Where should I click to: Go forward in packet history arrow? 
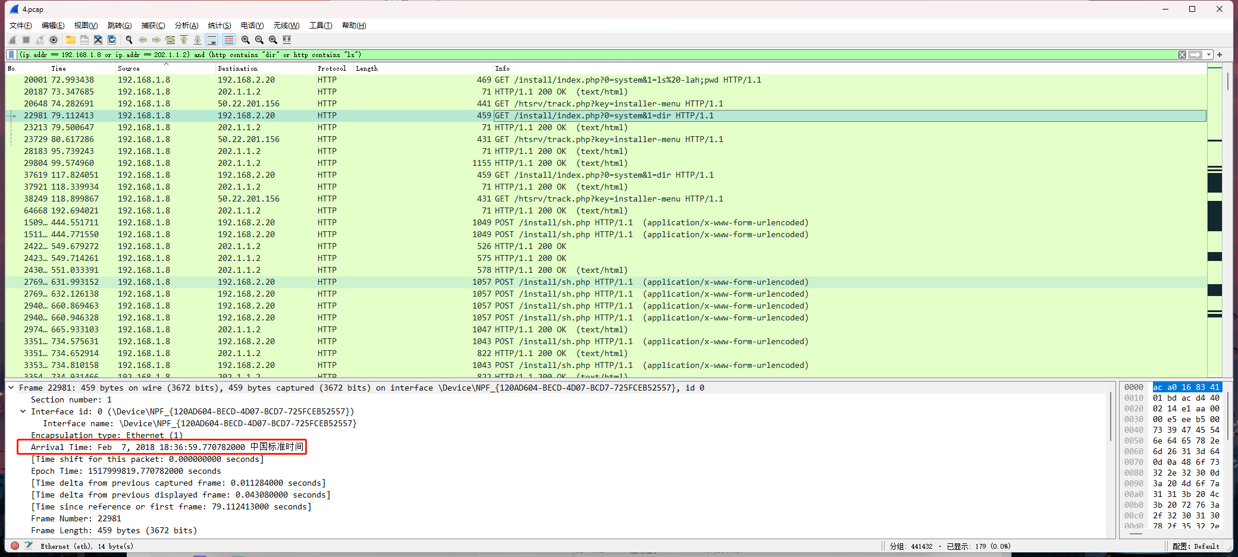[x=156, y=40]
